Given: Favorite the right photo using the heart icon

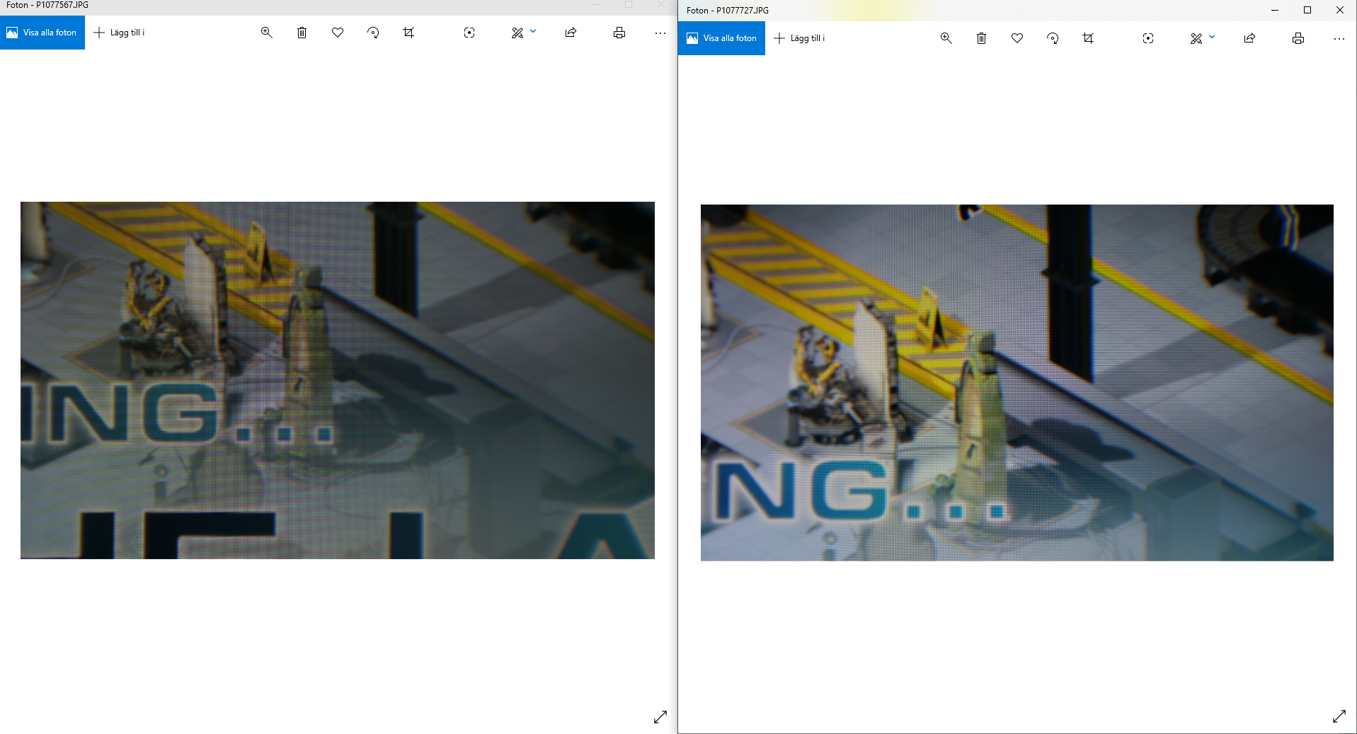Looking at the screenshot, I should click(x=1017, y=38).
